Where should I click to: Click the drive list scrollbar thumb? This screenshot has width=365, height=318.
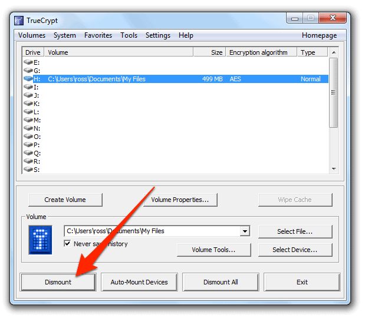334,92
